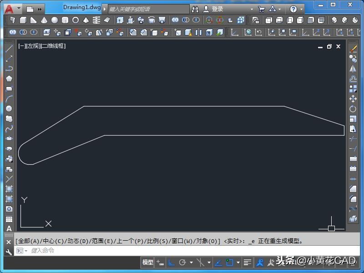Image resolution: width=364 pixels, height=273 pixels.
Task: Select the Erase modify tool
Action: click(x=353, y=49)
